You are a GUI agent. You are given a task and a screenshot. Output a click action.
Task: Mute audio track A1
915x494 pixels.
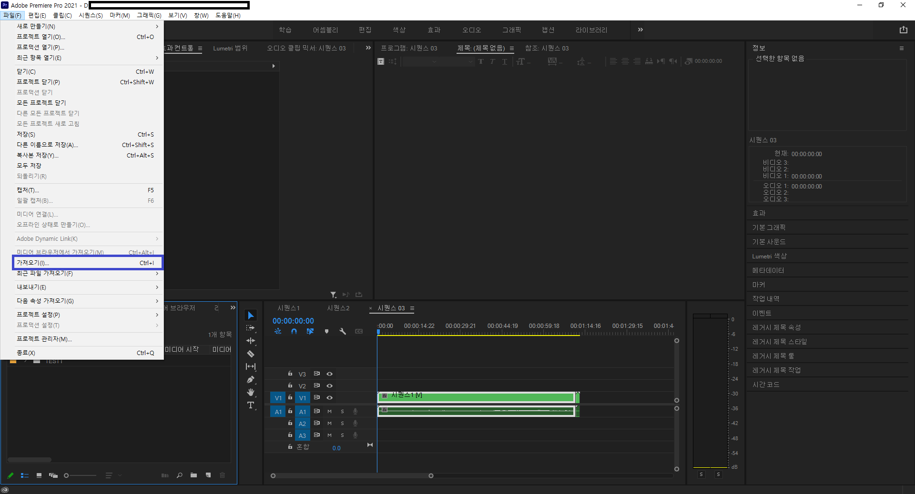pyautogui.click(x=329, y=411)
